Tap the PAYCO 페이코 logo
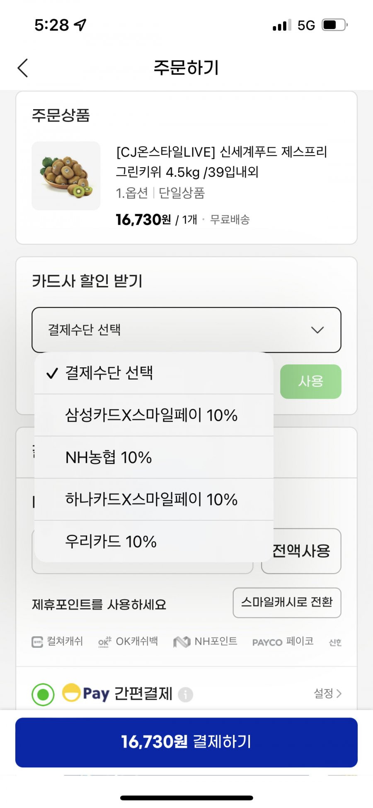 283,642
